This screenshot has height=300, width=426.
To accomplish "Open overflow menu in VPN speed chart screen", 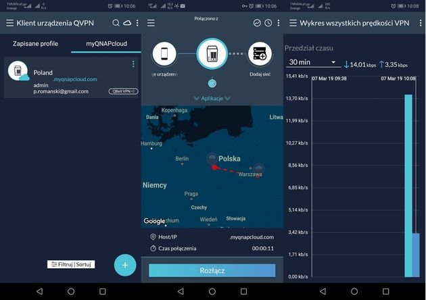I will [421, 23].
